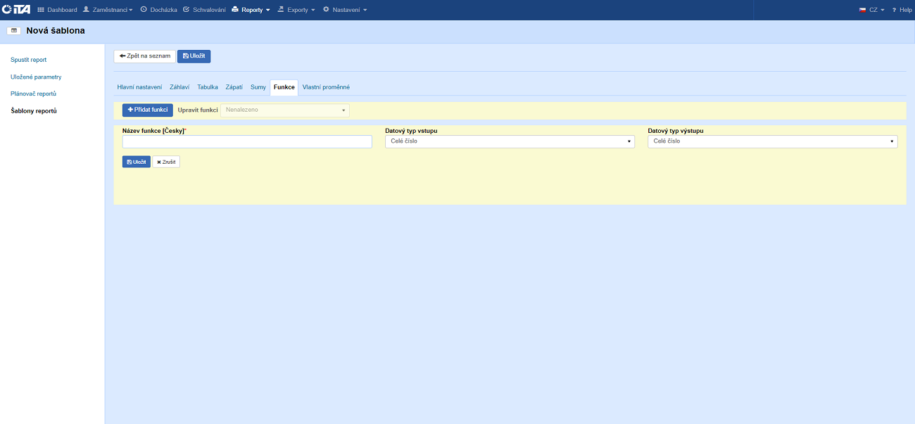Open the Dashboard from top navigation

(x=57, y=10)
